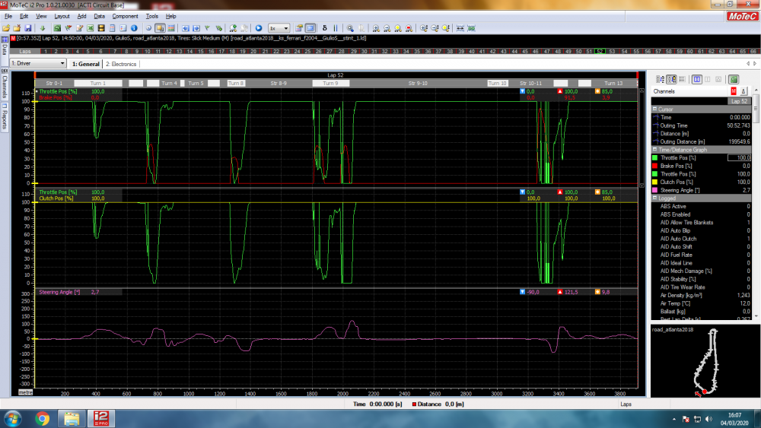Image resolution: width=761 pixels, height=428 pixels.
Task: Collapse the Time/Distance Graph section
Action: (654, 149)
